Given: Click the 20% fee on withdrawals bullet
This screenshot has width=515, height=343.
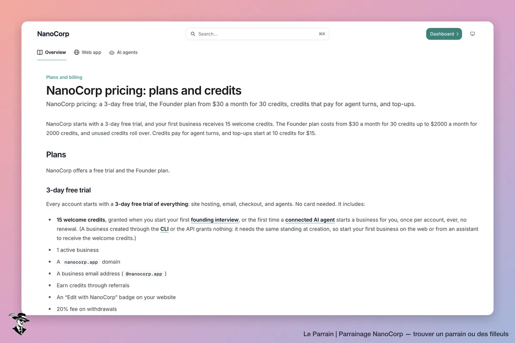Looking at the screenshot, I should [87, 309].
